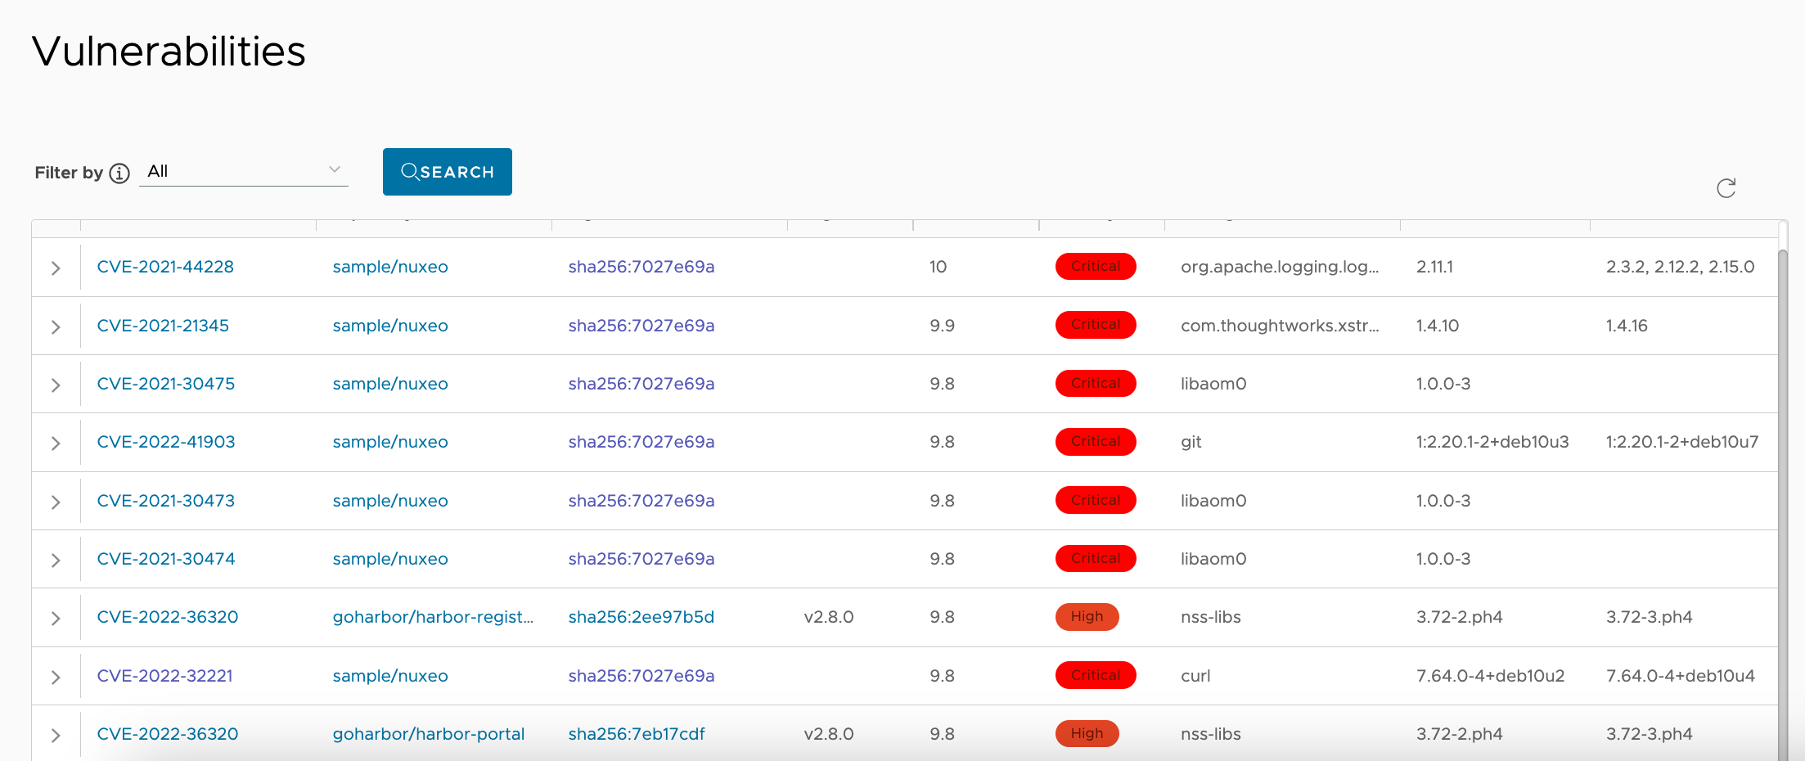
Task: Expand the CVE-2021-44228 row details
Action: [x=55, y=267]
